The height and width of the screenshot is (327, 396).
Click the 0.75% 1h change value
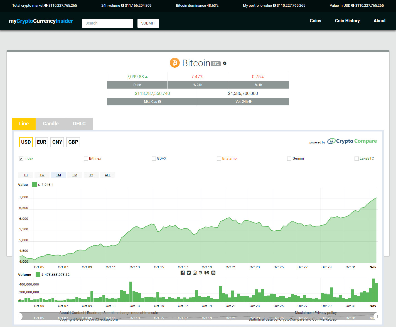click(x=258, y=77)
